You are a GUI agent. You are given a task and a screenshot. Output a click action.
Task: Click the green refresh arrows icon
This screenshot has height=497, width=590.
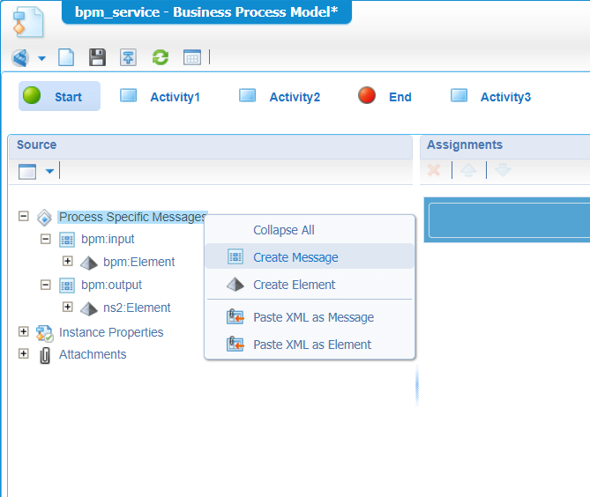point(160,58)
